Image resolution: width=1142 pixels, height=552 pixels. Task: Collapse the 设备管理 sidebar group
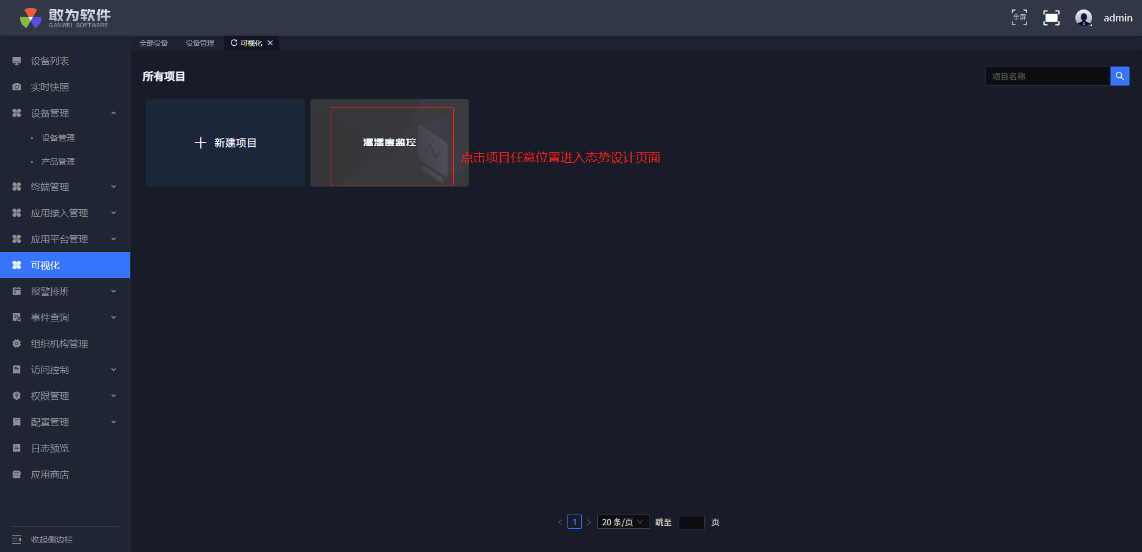[114, 113]
